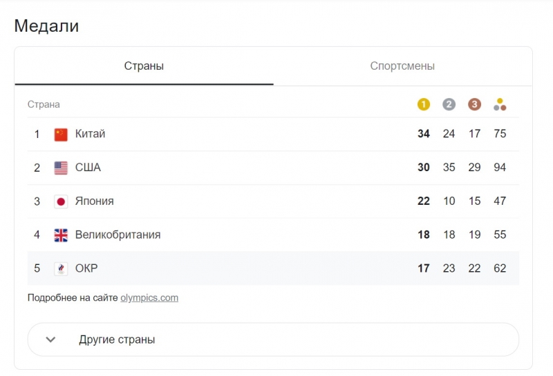The width and height of the screenshot is (553, 376).
Task: Switch to the Спортсмены tab
Action: (402, 66)
